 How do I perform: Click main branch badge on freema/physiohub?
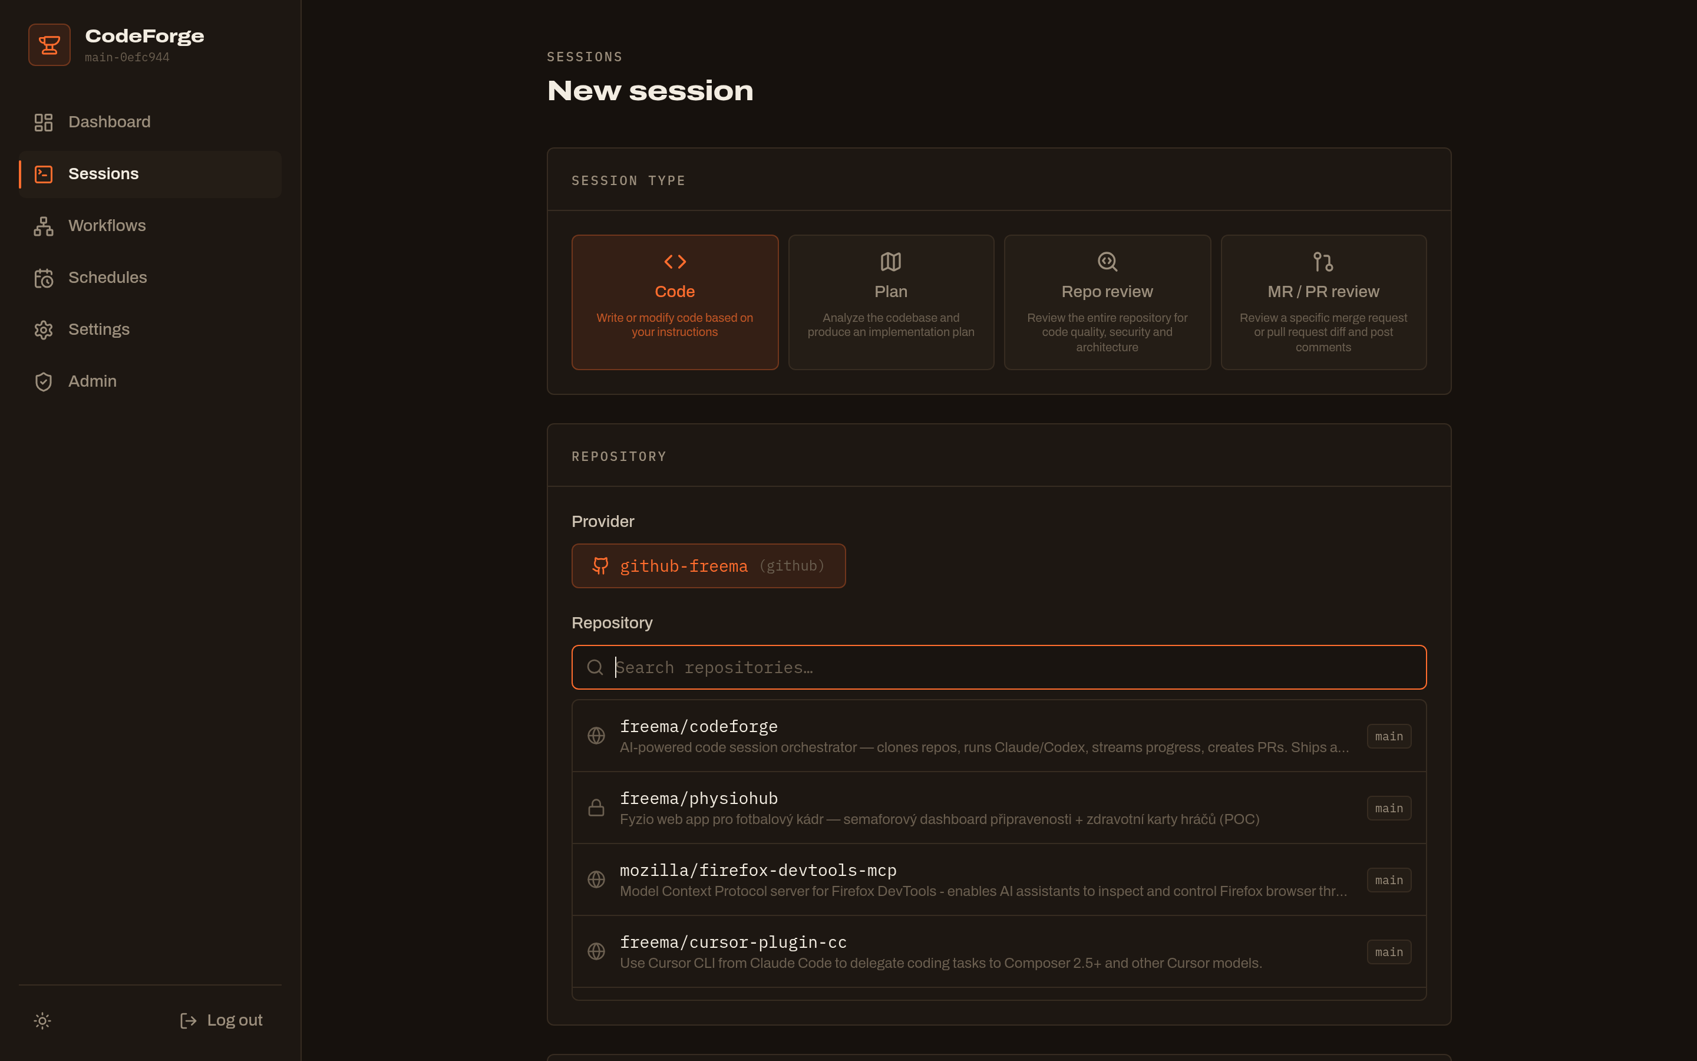pyautogui.click(x=1388, y=808)
